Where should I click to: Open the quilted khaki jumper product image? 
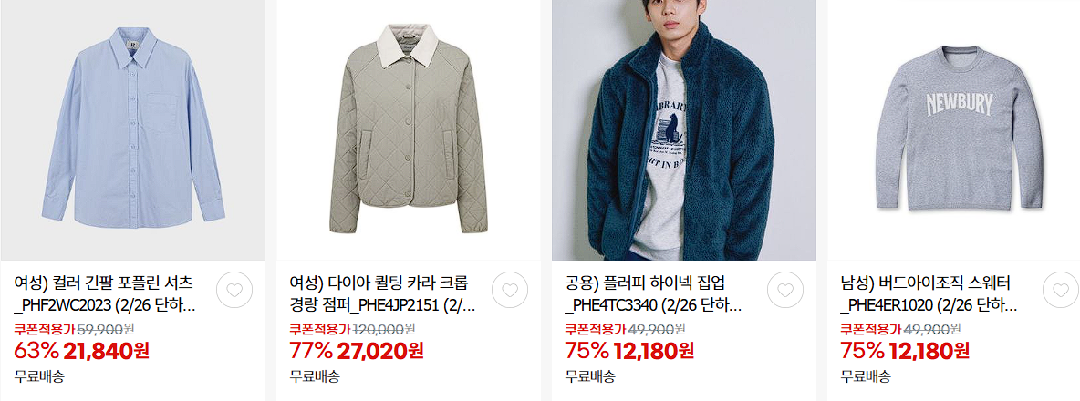pos(409,130)
